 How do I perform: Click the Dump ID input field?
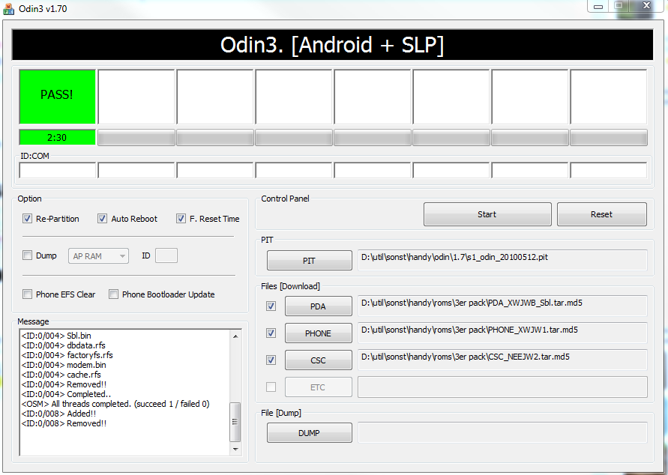click(x=166, y=255)
